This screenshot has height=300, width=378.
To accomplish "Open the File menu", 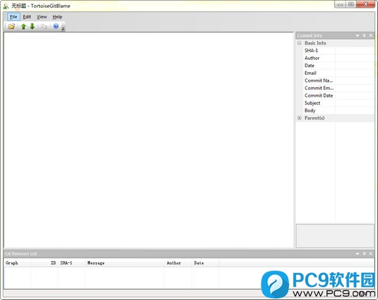I will click(13, 17).
